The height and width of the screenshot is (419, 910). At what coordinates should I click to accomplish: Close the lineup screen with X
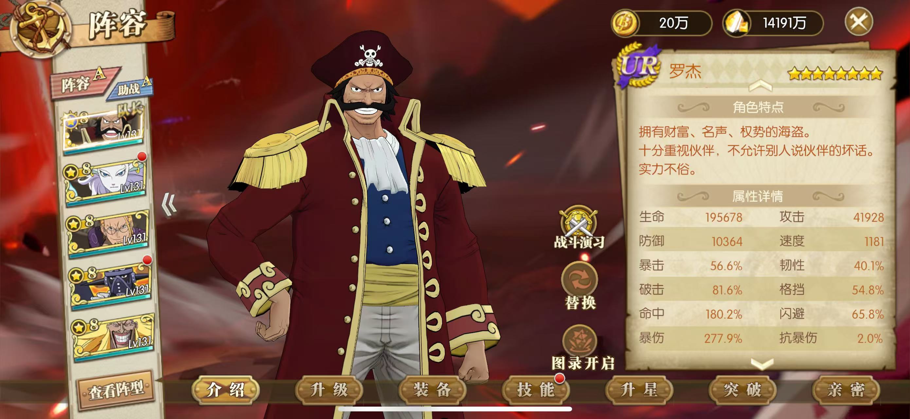click(859, 22)
